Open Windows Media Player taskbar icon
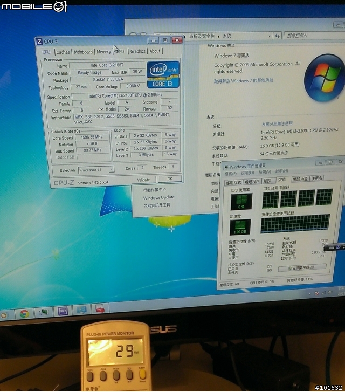Image resolution: width=345 pixels, height=392 pixels. point(3,315)
